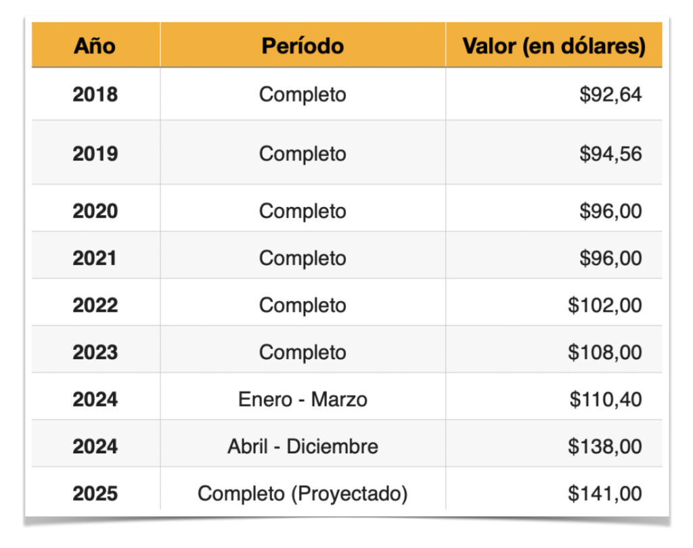The width and height of the screenshot is (693, 548).
Task: Select the 2025 year cell
Action: (x=95, y=494)
